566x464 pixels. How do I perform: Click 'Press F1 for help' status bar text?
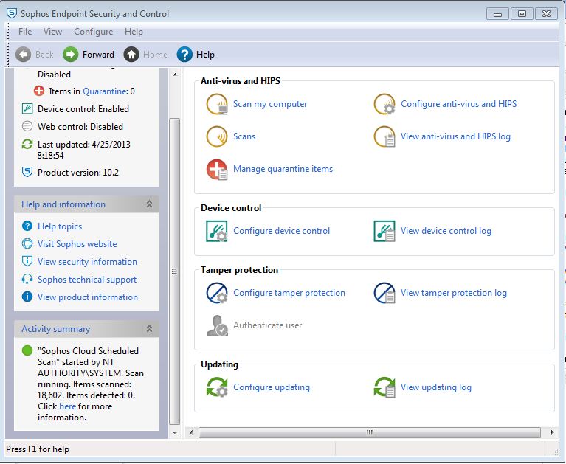pos(38,449)
